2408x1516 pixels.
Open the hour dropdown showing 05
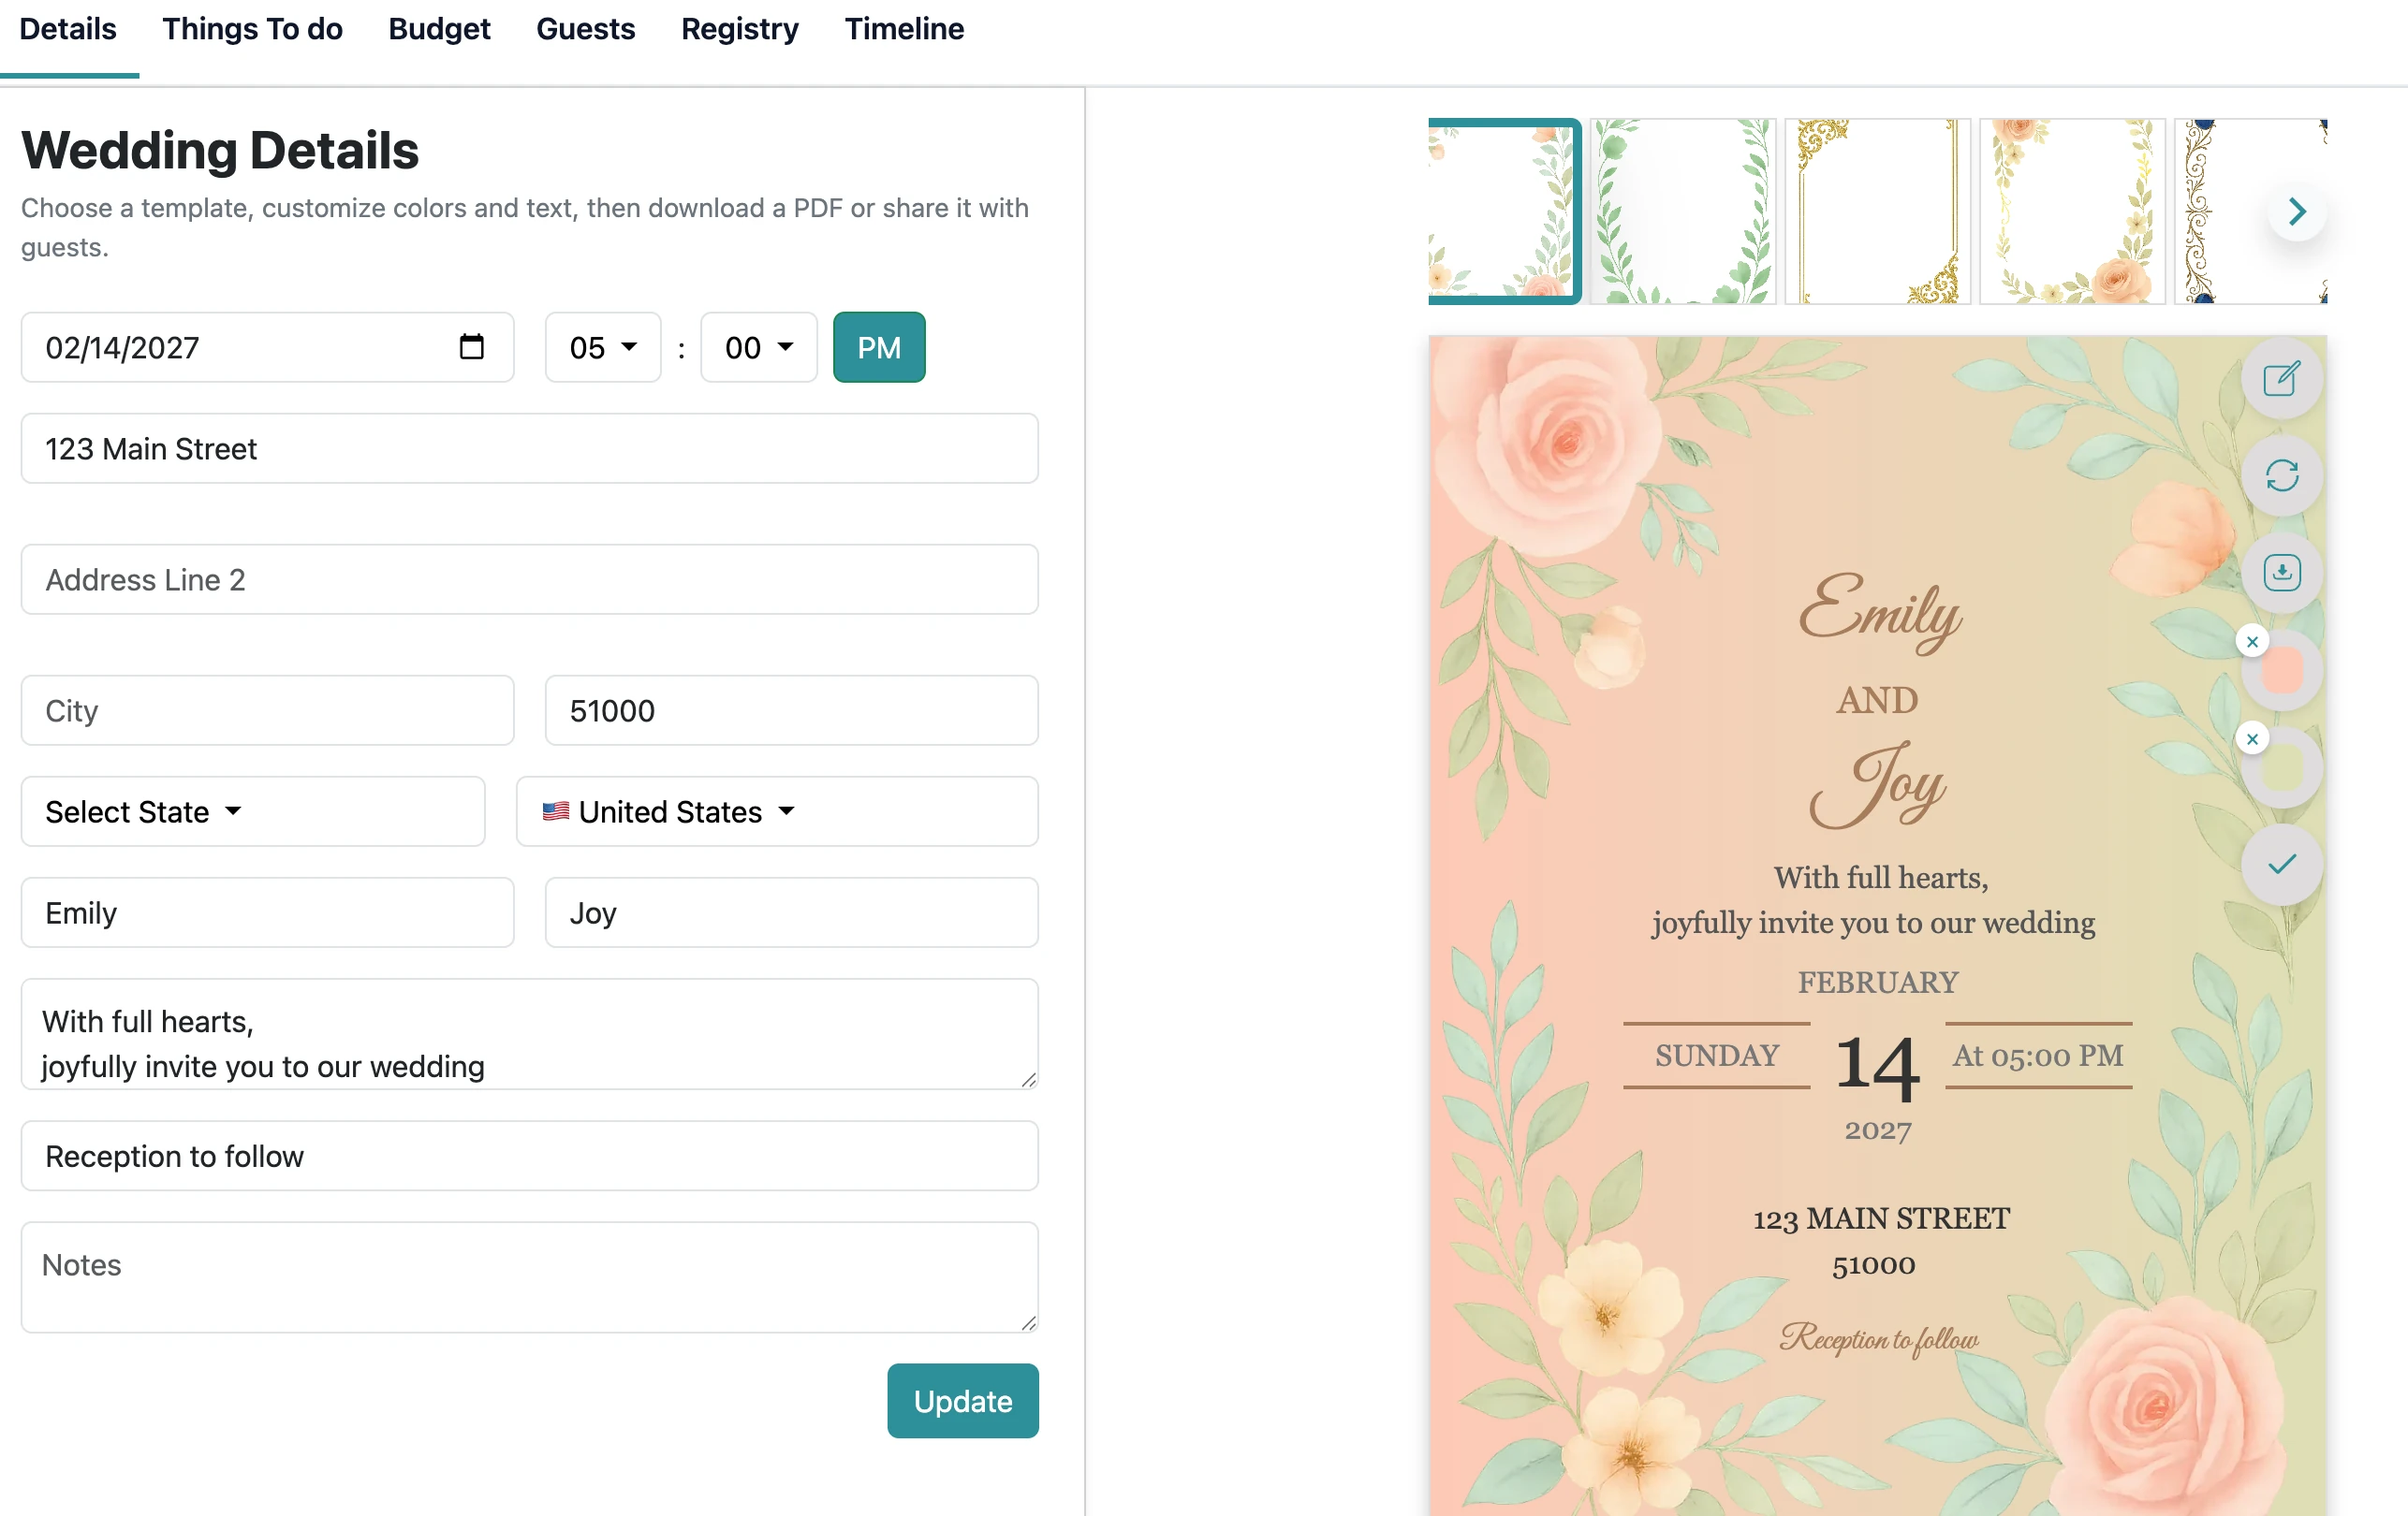(x=602, y=347)
